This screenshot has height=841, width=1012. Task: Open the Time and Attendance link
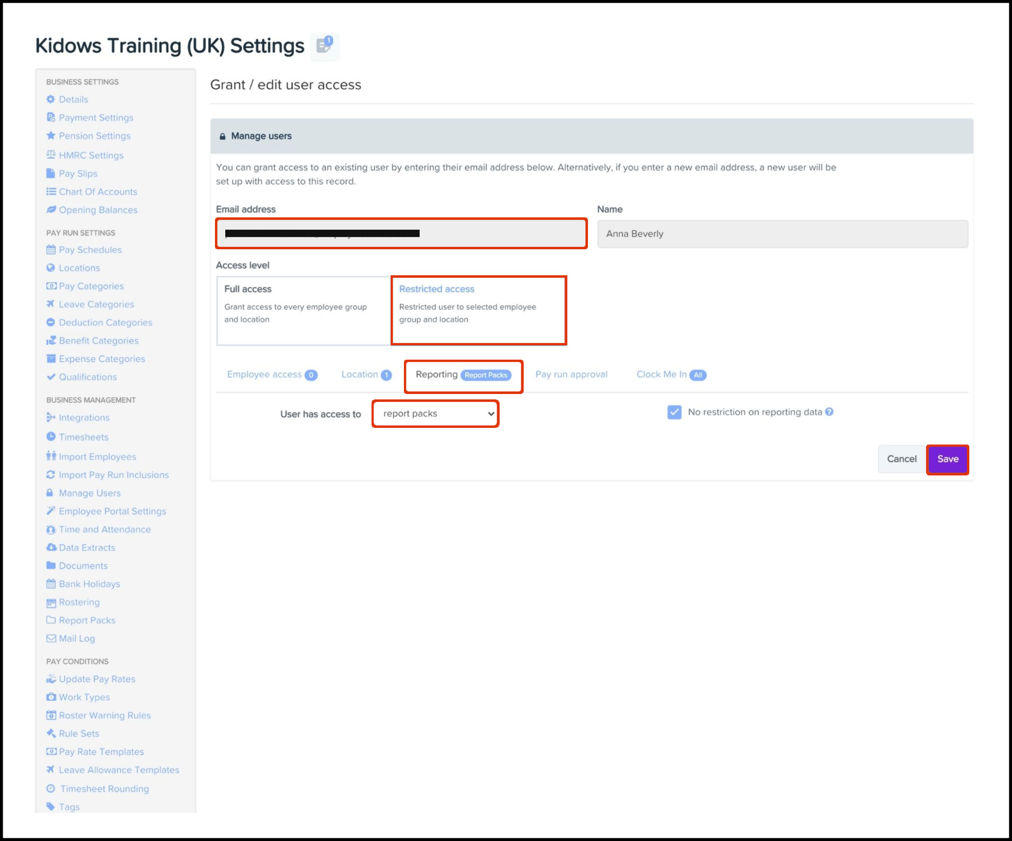(105, 529)
